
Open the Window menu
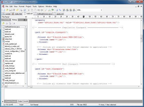point(49,6)
